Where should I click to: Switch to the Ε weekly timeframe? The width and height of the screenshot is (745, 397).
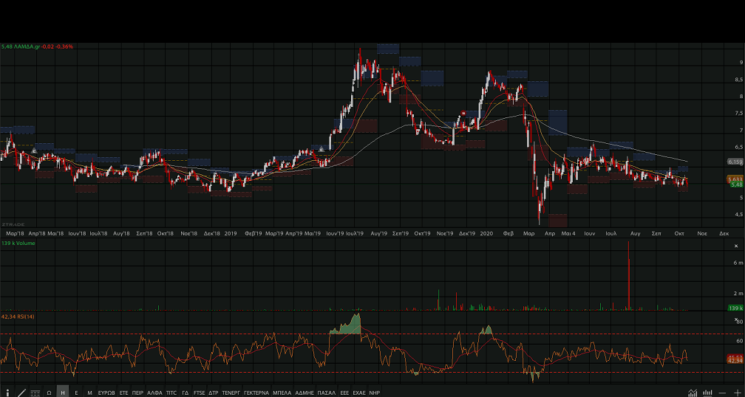(x=76, y=393)
